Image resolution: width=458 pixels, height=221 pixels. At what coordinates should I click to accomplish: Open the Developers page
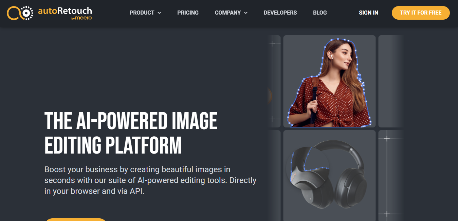pyautogui.click(x=280, y=13)
